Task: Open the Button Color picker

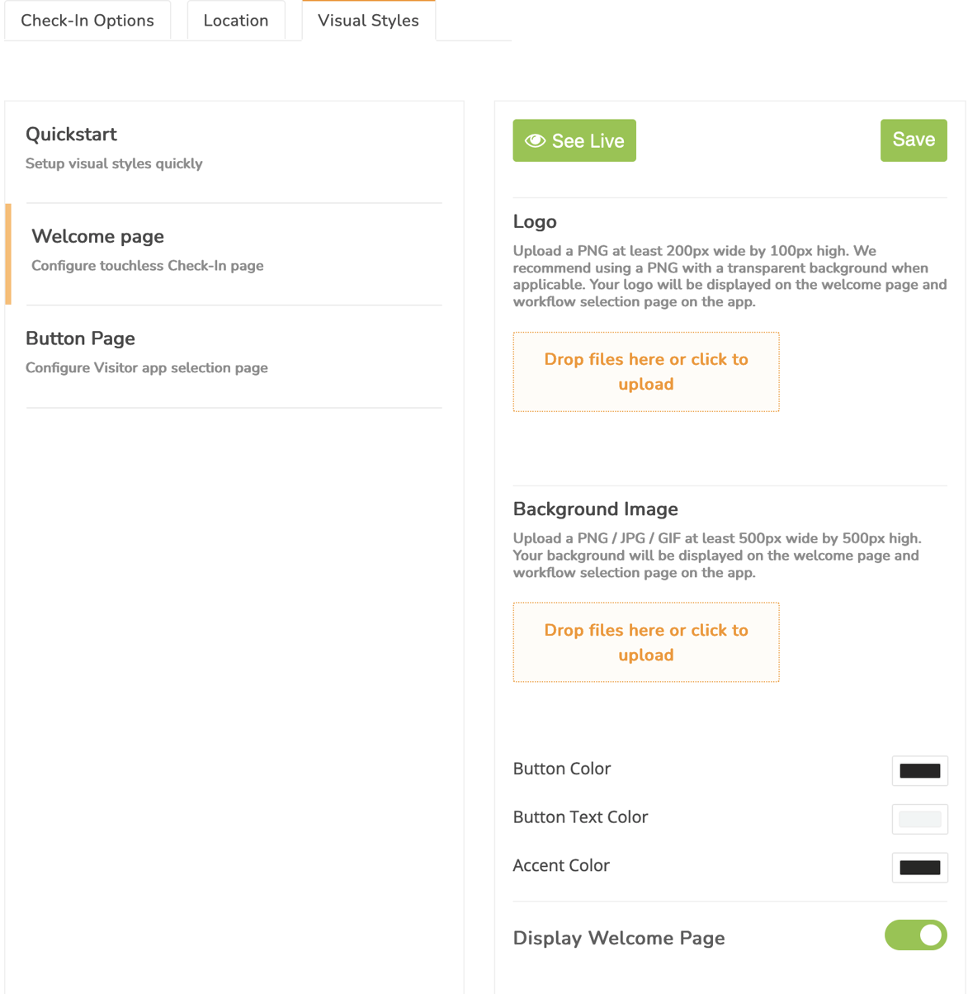Action: [x=919, y=770]
